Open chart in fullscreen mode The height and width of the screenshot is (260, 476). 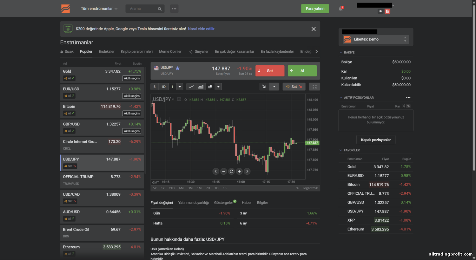coord(314,87)
